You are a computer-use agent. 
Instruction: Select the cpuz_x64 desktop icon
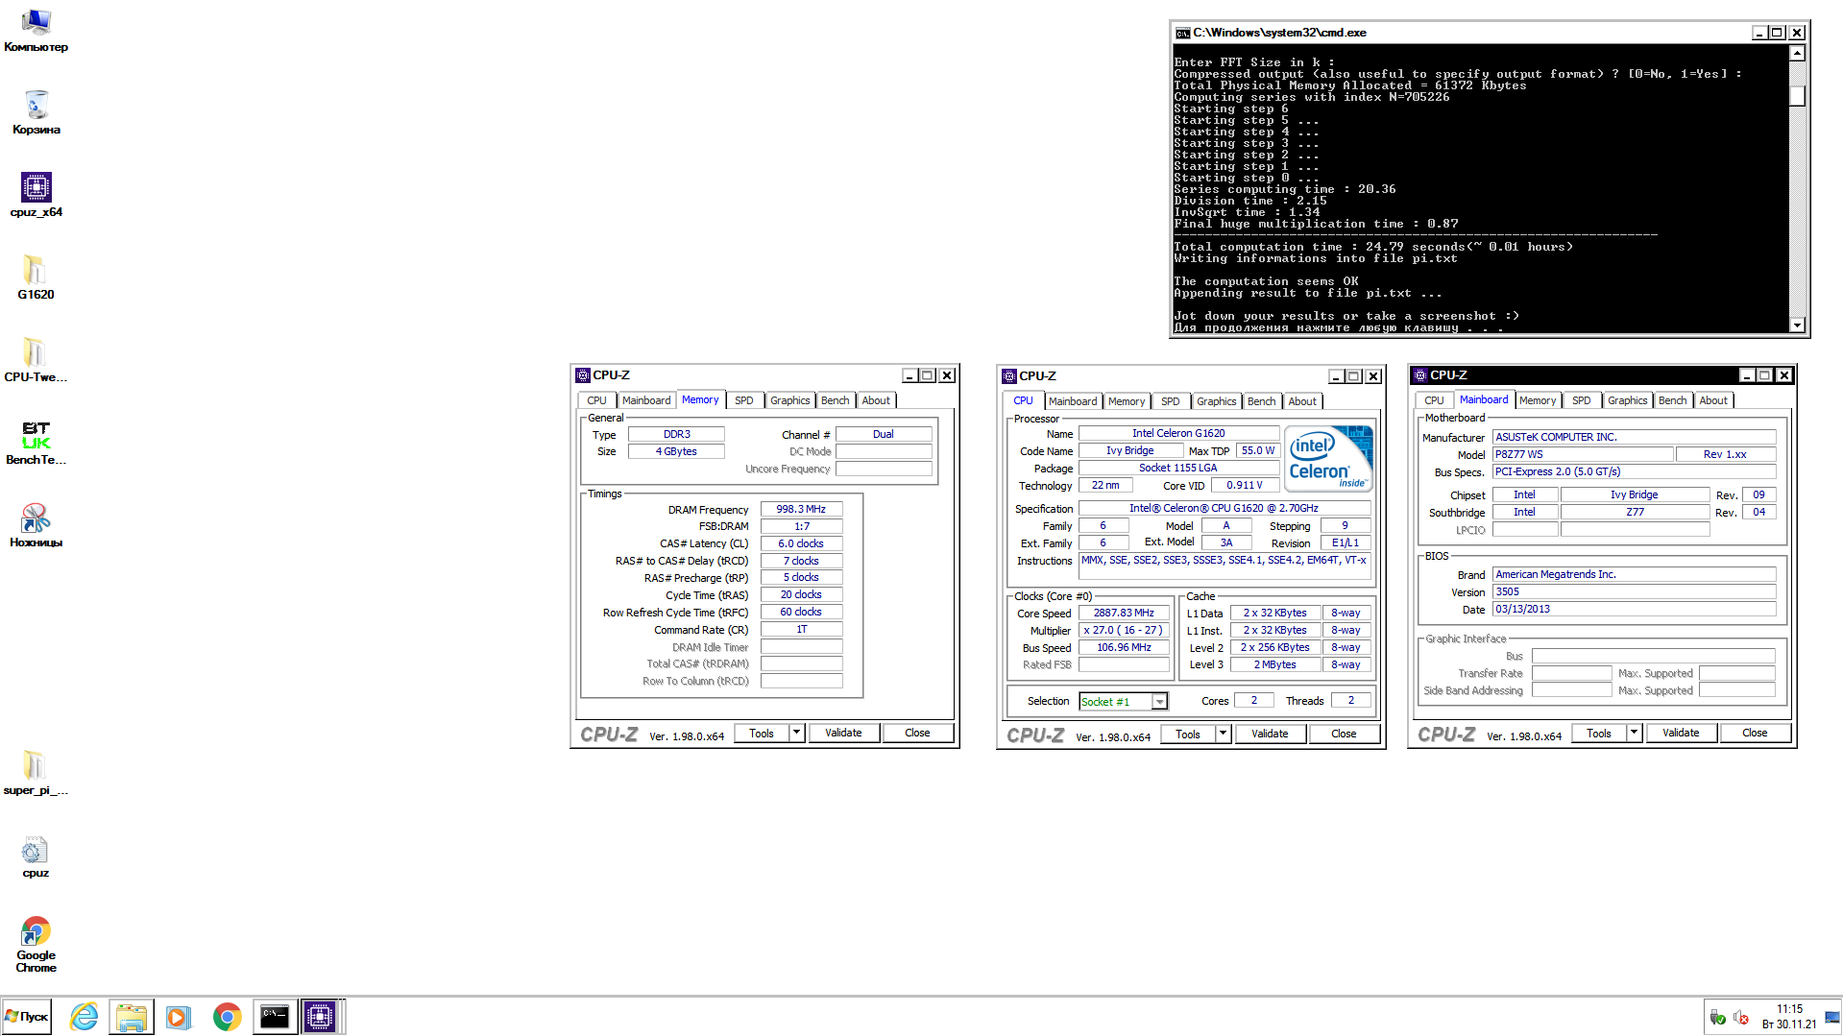point(36,196)
